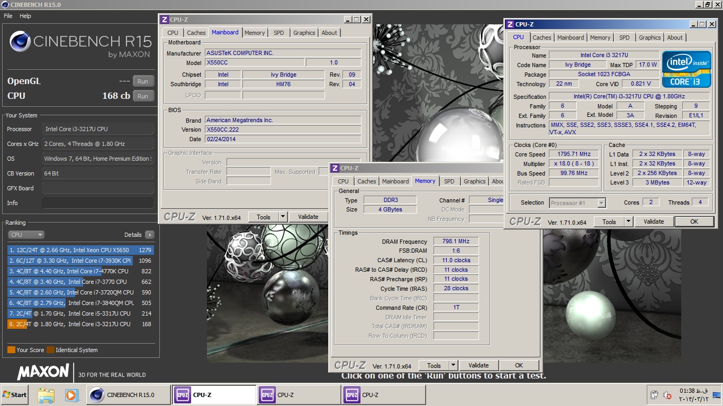723x406 pixels.
Task: Click the brown Identical System legend swatch
Action: 50,350
